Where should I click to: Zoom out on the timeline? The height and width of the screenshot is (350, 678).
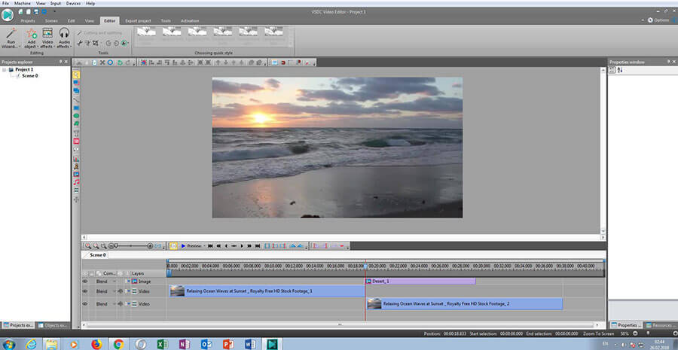pyautogui.click(x=96, y=246)
